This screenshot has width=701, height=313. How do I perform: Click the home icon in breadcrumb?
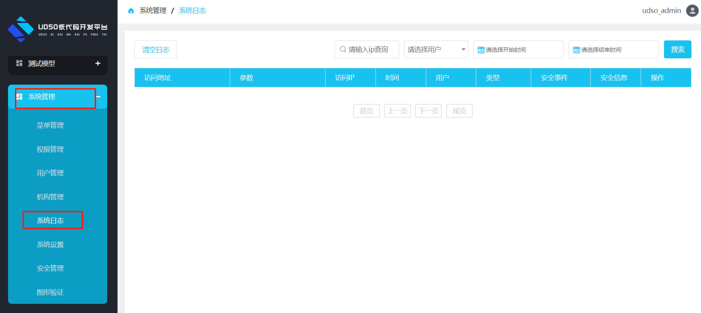tap(131, 11)
